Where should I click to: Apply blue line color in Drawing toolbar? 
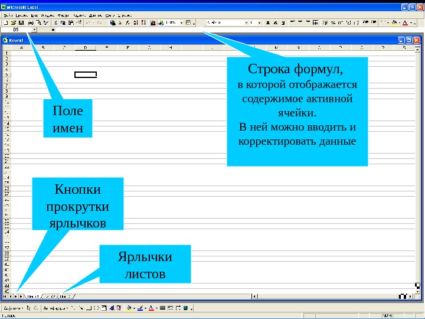140,308
